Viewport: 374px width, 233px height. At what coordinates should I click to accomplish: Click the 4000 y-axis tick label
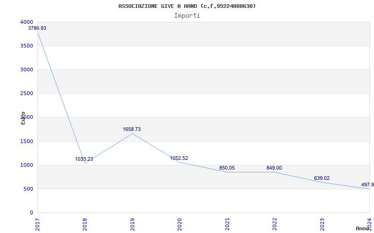(27, 22)
